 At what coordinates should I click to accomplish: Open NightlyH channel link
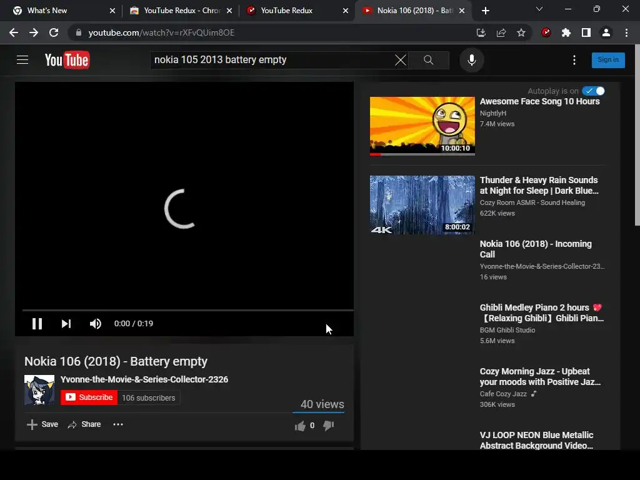492,113
